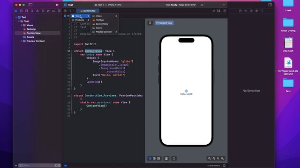This screenshot has width=300, height=168.
Task: Choose Products in jump bar menu
Action: pyautogui.click(x=80, y=20)
